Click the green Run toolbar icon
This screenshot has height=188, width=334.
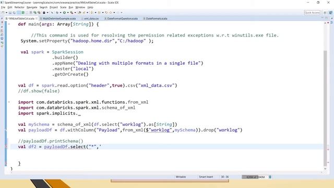point(64,13)
